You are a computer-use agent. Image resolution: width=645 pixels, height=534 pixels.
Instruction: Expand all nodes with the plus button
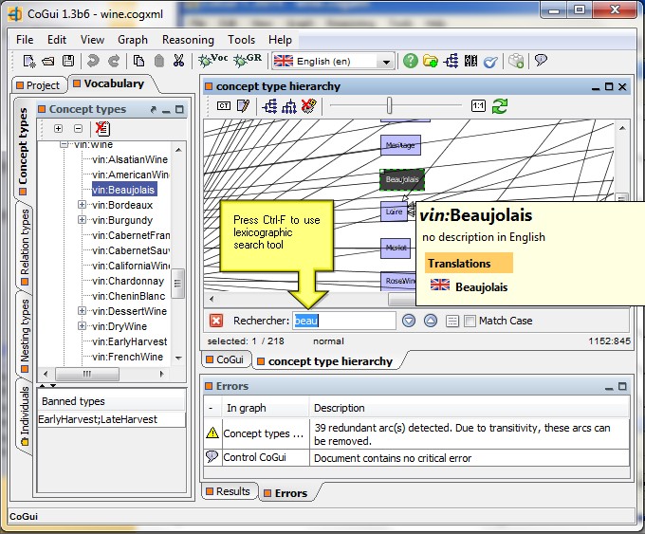[x=58, y=128]
